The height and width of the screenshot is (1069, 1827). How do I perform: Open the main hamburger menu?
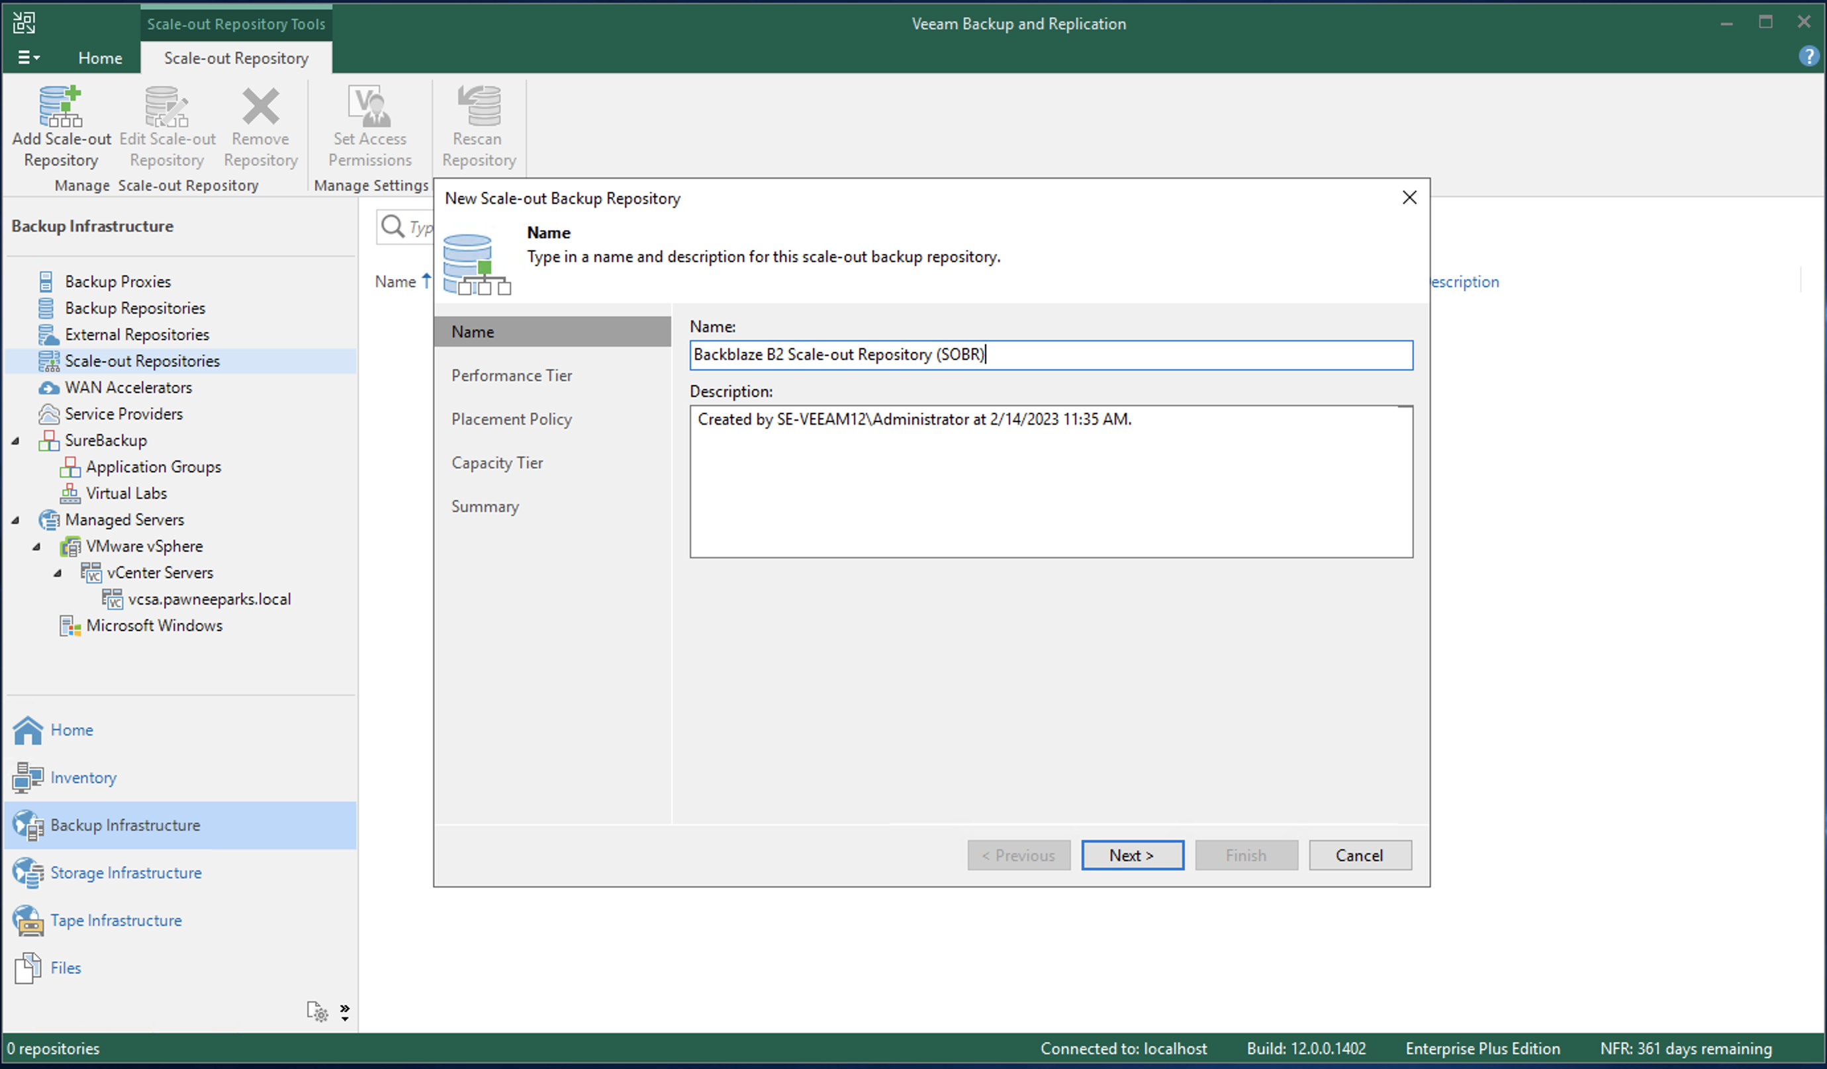(28, 58)
